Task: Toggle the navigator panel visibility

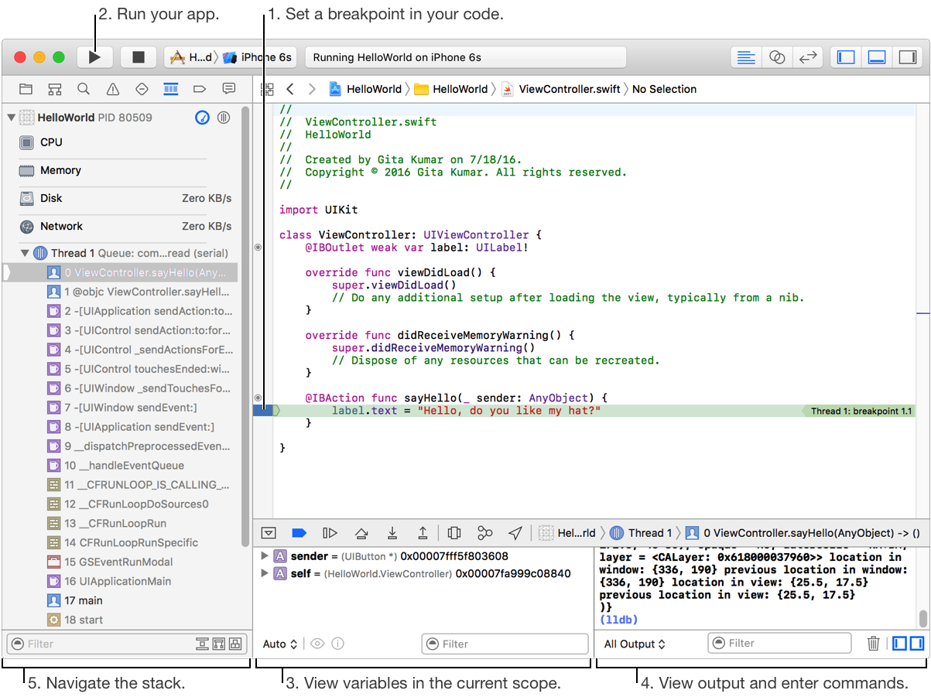Action: click(x=847, y=57)
